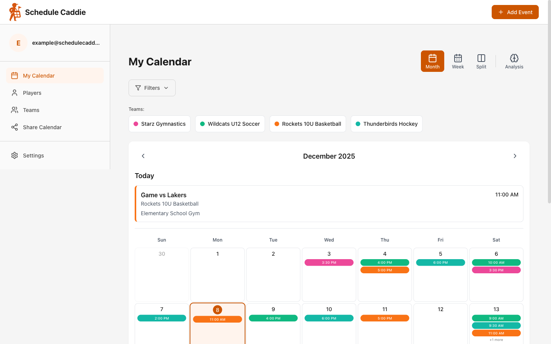Click the Schedule Caddie logo icon
Viewport: 551px width, 344px height.
tap(15, 12)
